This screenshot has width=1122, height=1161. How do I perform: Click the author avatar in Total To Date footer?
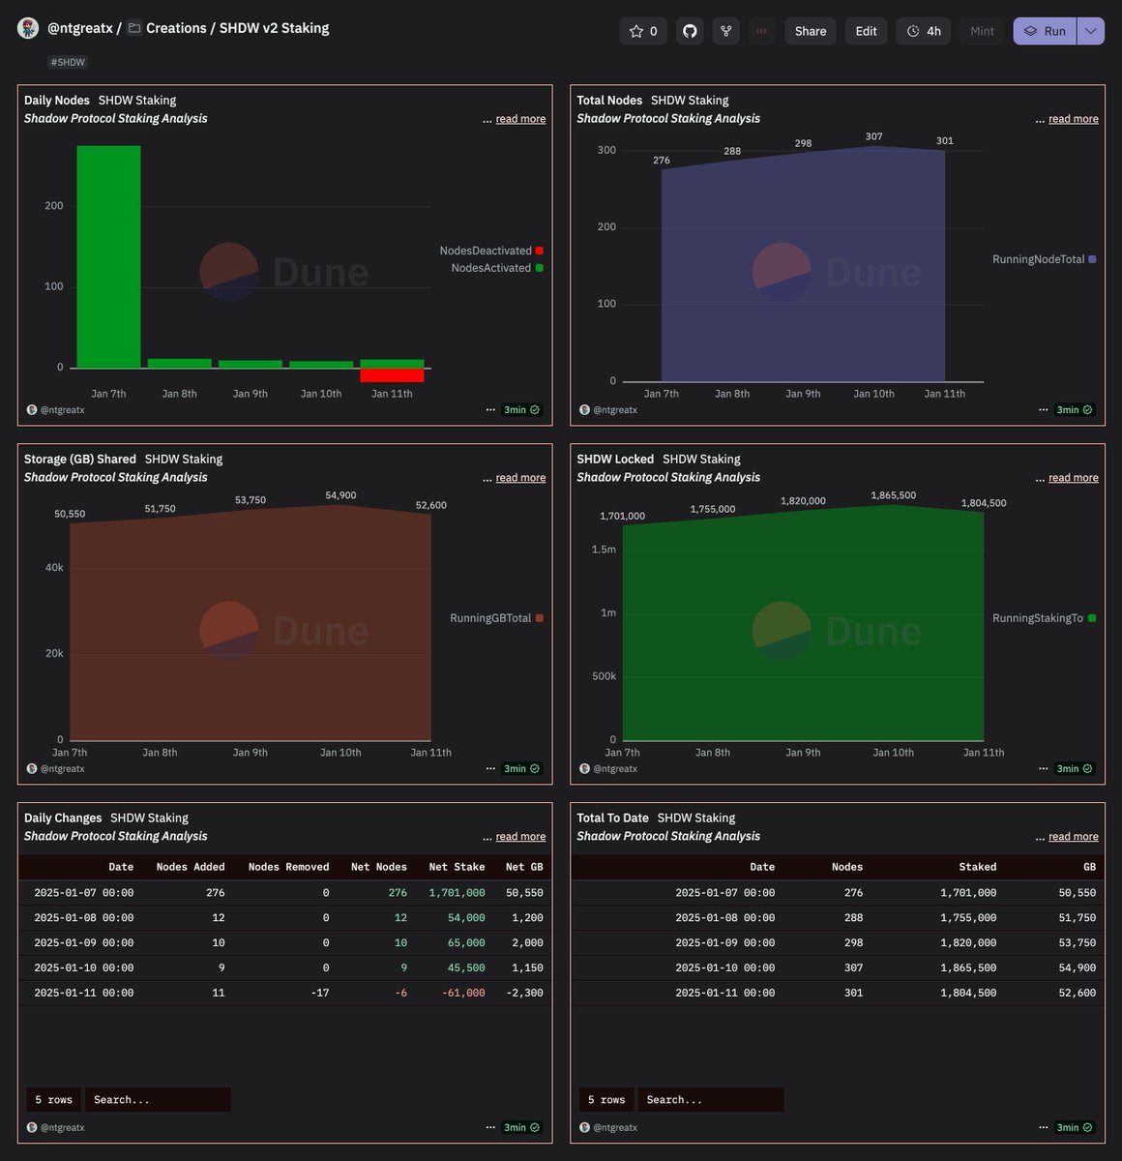coord(584,1128)
